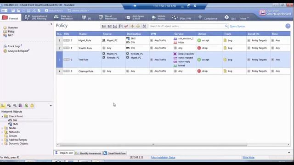Select the Services objects tree icon

pos(9,105)
